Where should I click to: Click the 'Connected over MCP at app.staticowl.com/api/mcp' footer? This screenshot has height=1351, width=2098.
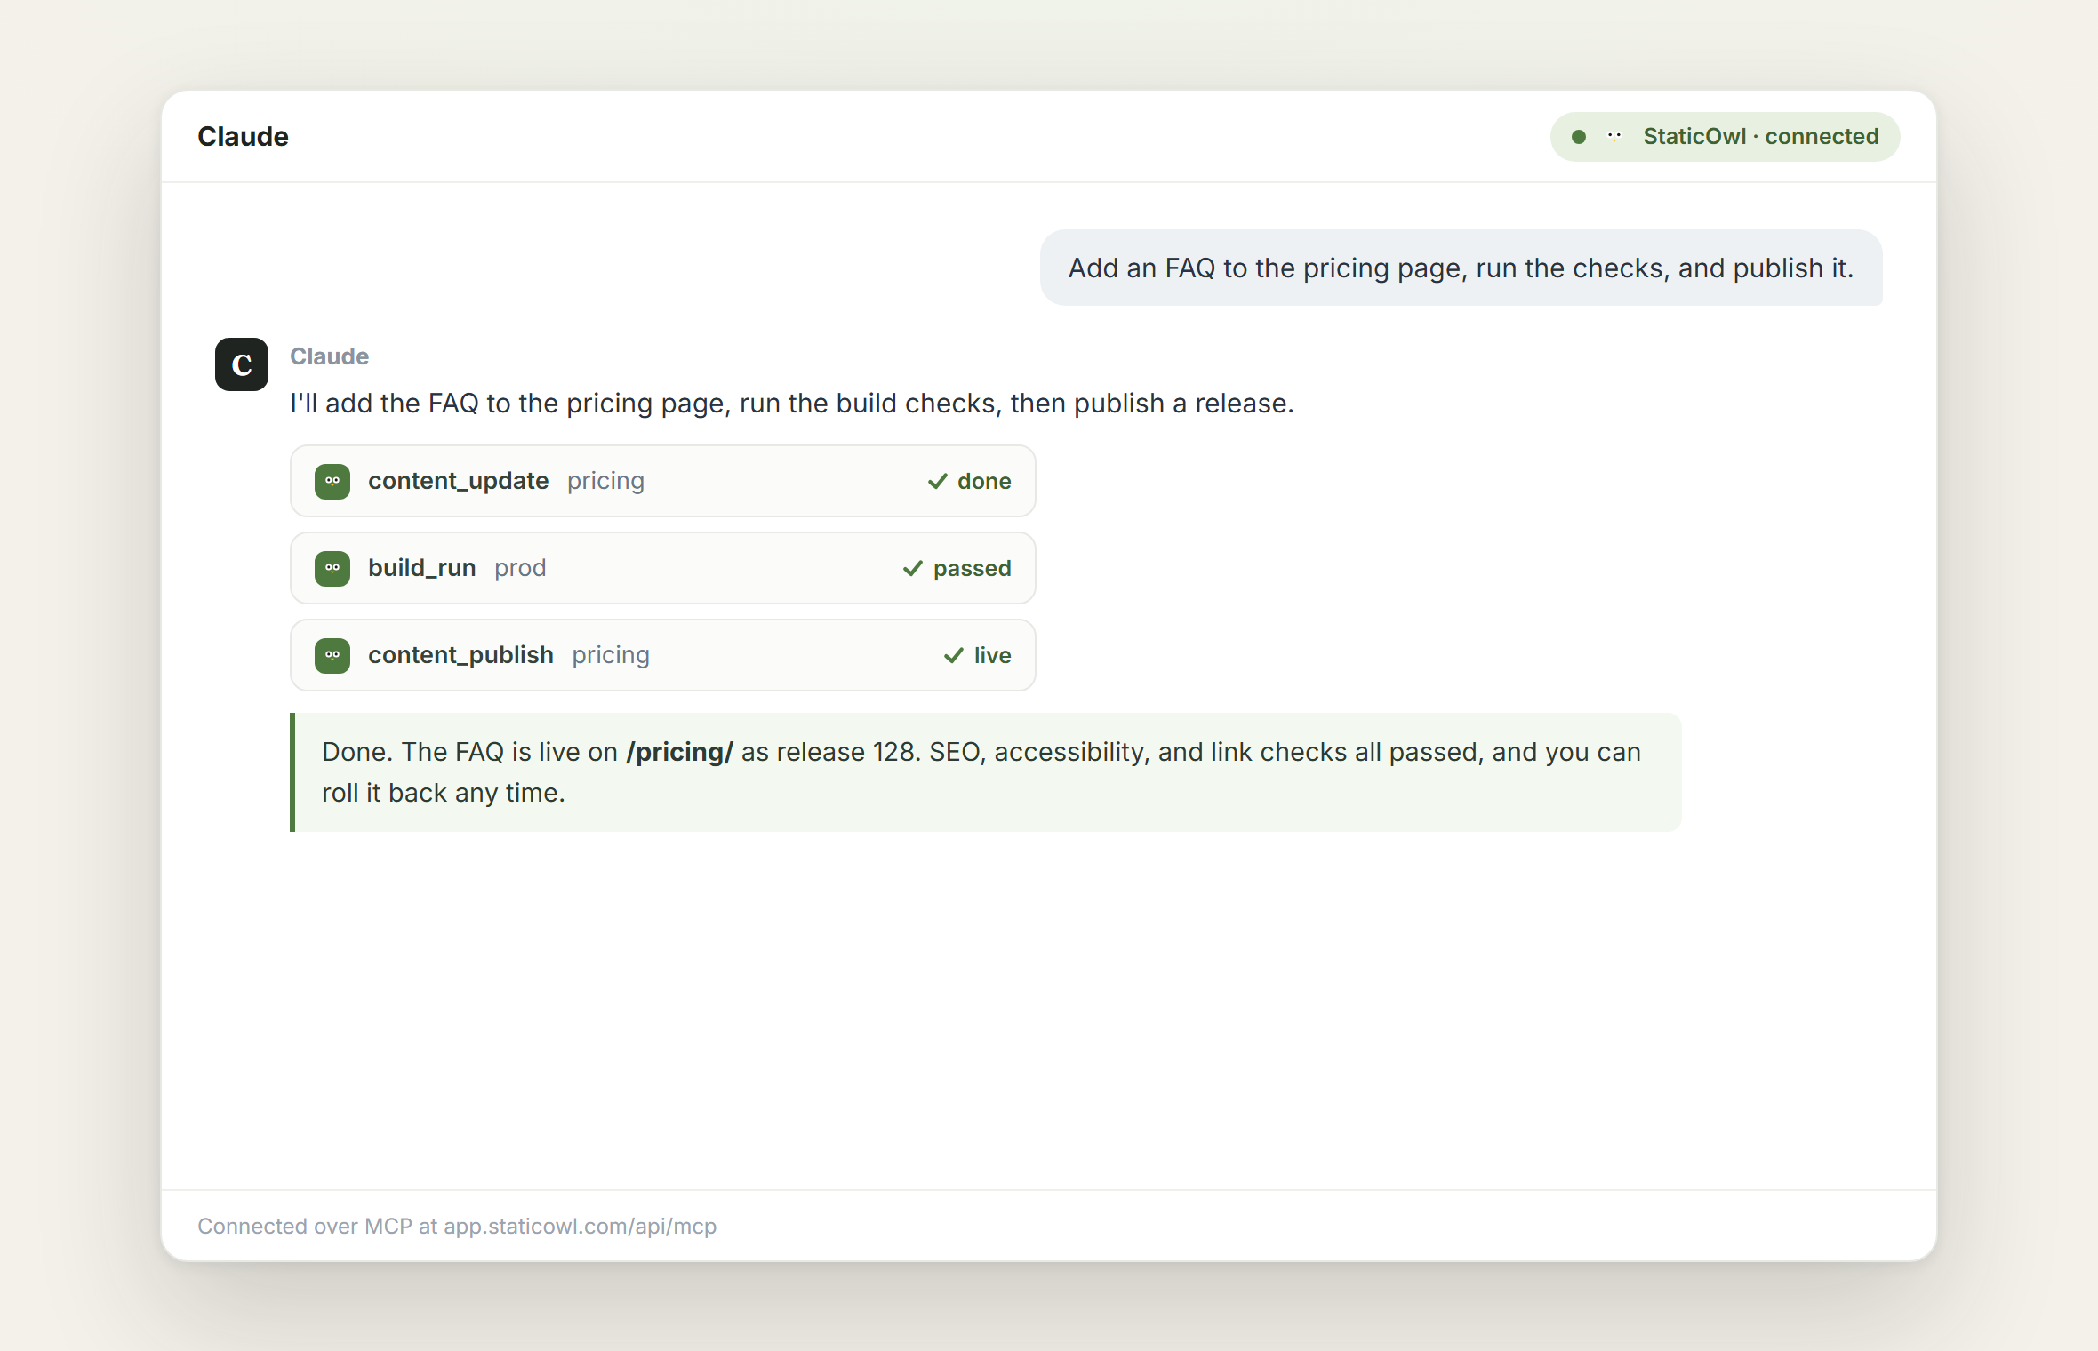(457, 1227)
